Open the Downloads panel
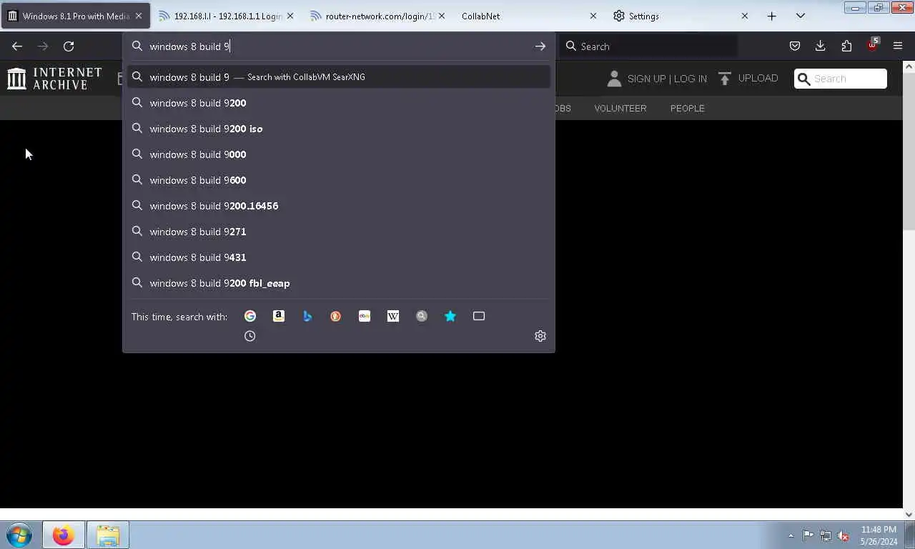This screenshot has width=915, height=549. pyautogui.click(x=821, y=46)
